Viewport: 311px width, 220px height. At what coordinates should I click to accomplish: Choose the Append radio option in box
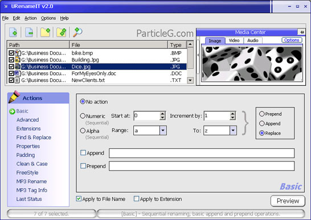262,123
